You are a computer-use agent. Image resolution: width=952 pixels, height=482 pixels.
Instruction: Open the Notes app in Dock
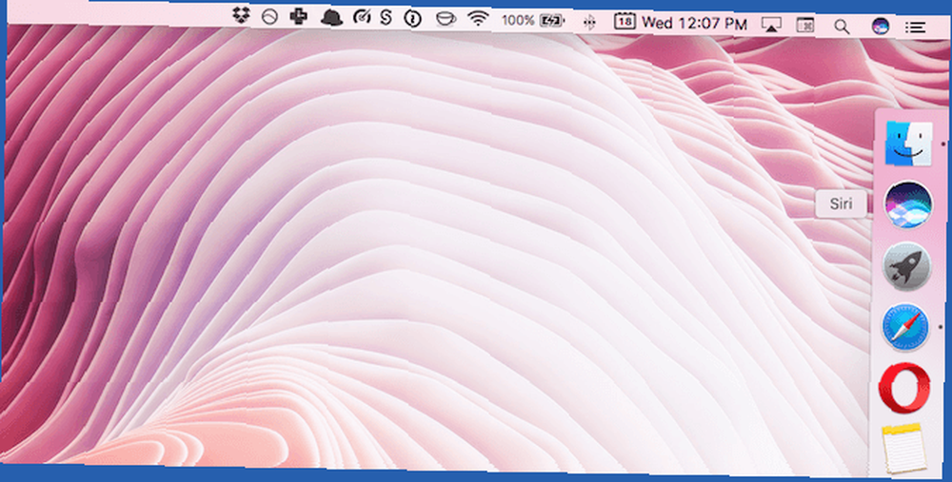pos(903,448)
